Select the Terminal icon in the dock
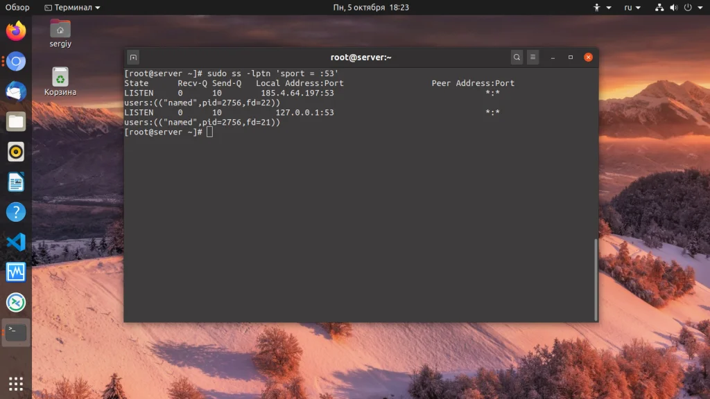 [16, 332]
